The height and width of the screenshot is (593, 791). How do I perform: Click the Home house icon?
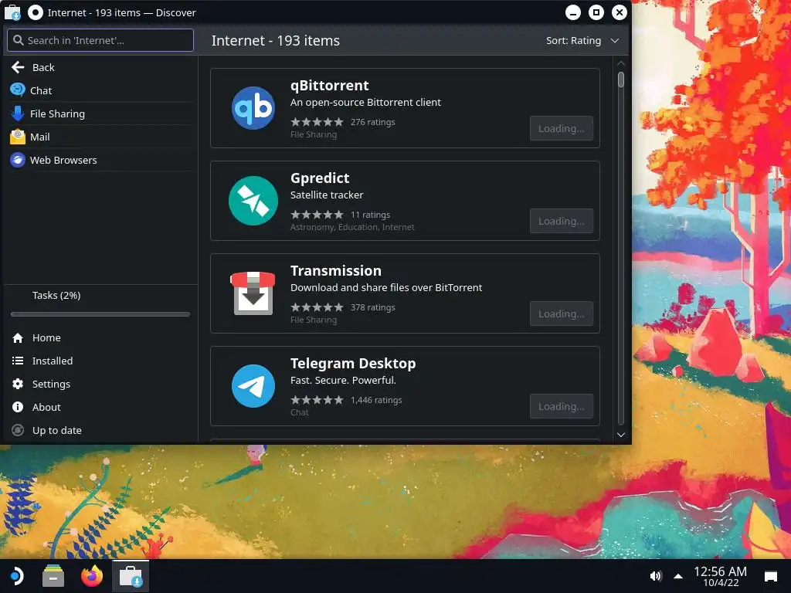pyautogui.click(x=18, y=338)
